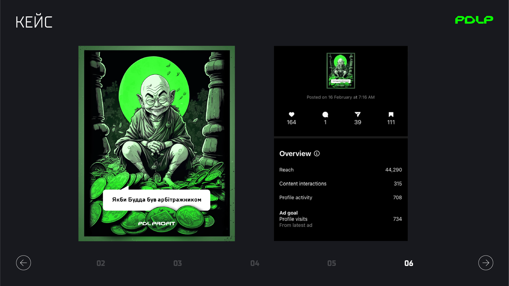509x286 pixels.
Task: Go to slide 02
Action: pos(101,263)
